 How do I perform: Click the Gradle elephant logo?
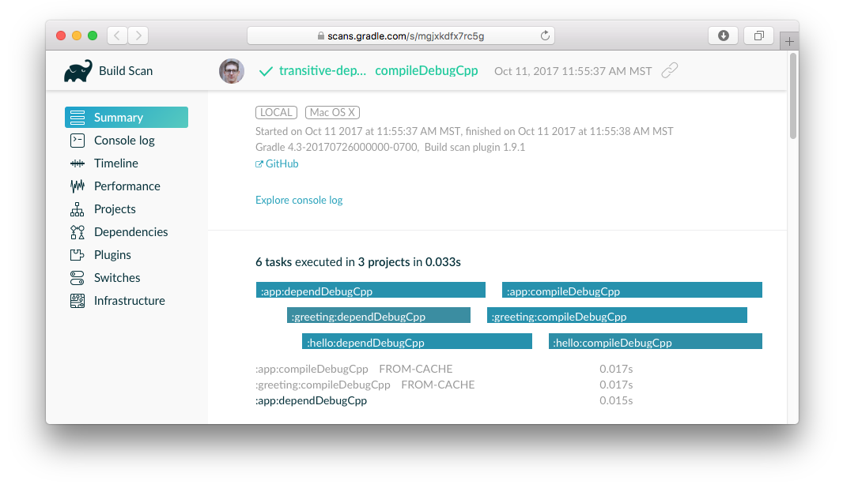(x=78, y=71)
